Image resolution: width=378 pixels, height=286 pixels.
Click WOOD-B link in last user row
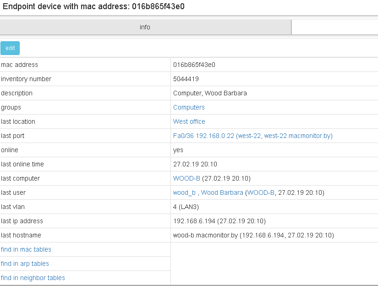[x=261, y=192]
